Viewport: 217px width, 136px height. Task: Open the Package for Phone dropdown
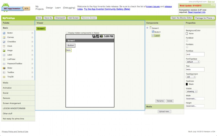coord(205,18)
